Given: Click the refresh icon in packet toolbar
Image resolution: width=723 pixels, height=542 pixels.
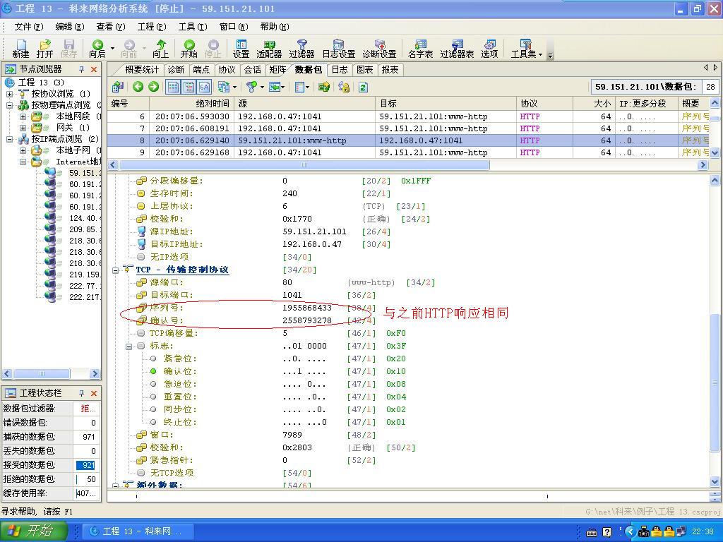Looking at the screenshot, I should click(363, 87).
